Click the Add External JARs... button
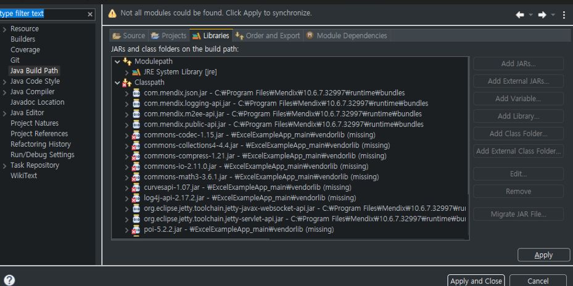This screenshot has height=286, width=573. click(518, 81)
